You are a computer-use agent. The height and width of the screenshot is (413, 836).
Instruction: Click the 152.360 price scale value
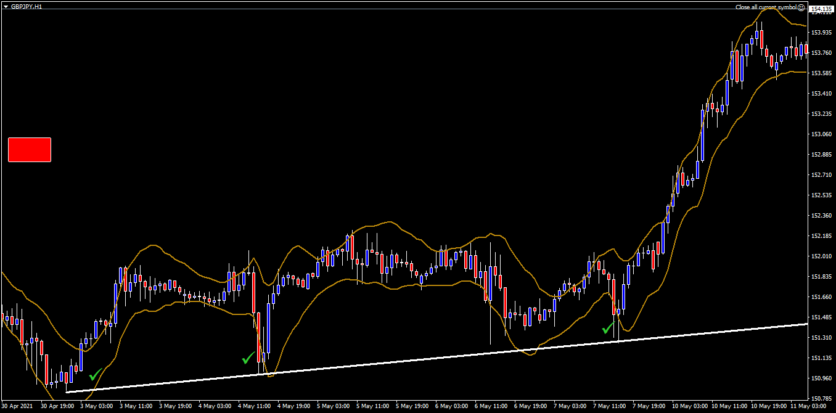coord(822,215)
